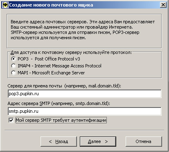
Task: Click 'Мой сервер SMTP требует аутентификации' label
Action: (61, 120)
